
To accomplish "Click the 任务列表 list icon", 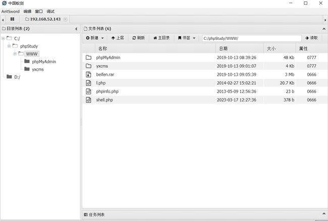I will [x=86, y=214].
